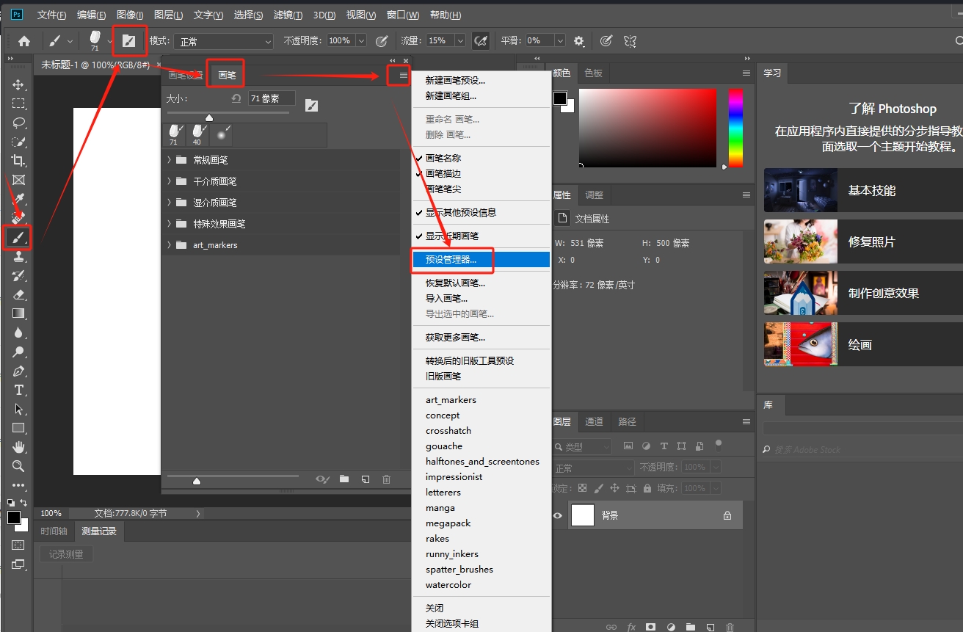Screen dimensions: 963x632
Task: Open the 滤镜(T) menu in menu bar
Action: click(288, 15)
